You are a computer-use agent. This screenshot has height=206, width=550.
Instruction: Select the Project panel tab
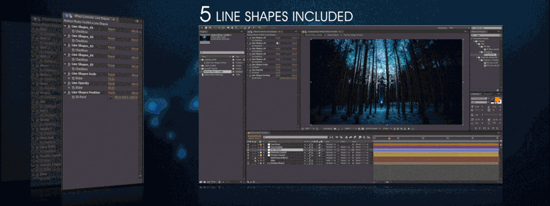click(x=204, y=32)
